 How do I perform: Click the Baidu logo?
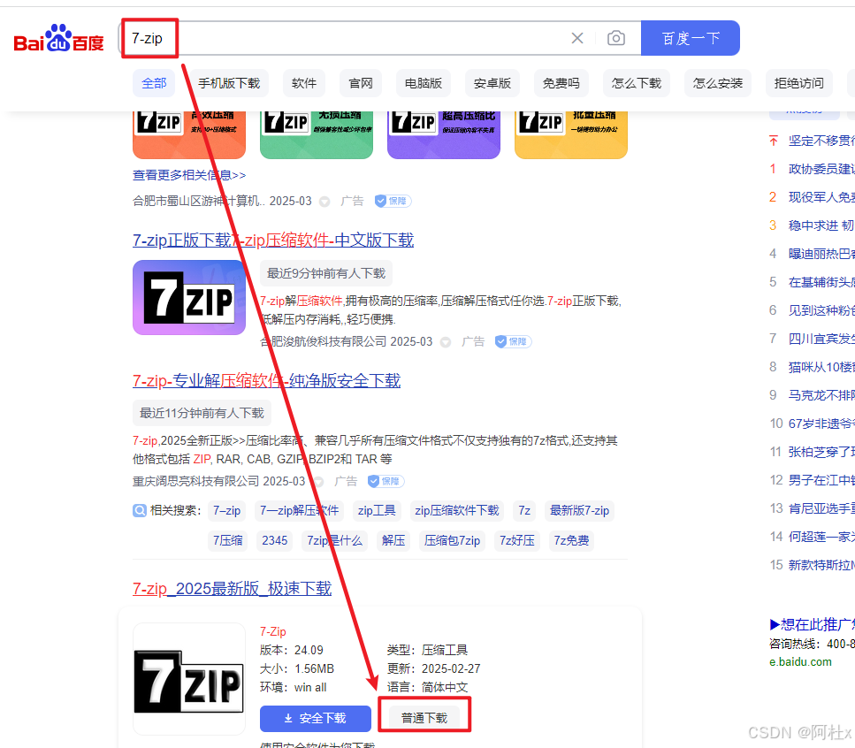click(x=59, y=38)
